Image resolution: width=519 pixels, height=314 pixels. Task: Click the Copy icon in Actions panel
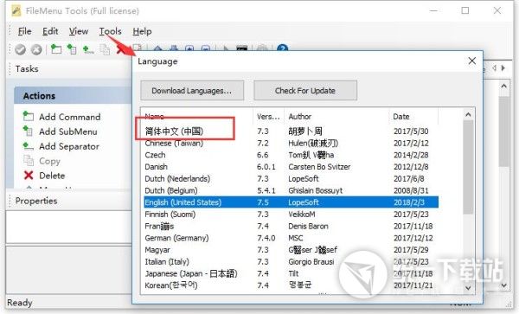29,161
